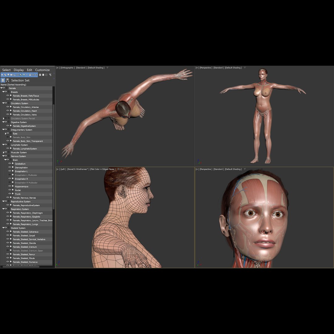Toggle Display Shapes filter icon

pos(5,75)
